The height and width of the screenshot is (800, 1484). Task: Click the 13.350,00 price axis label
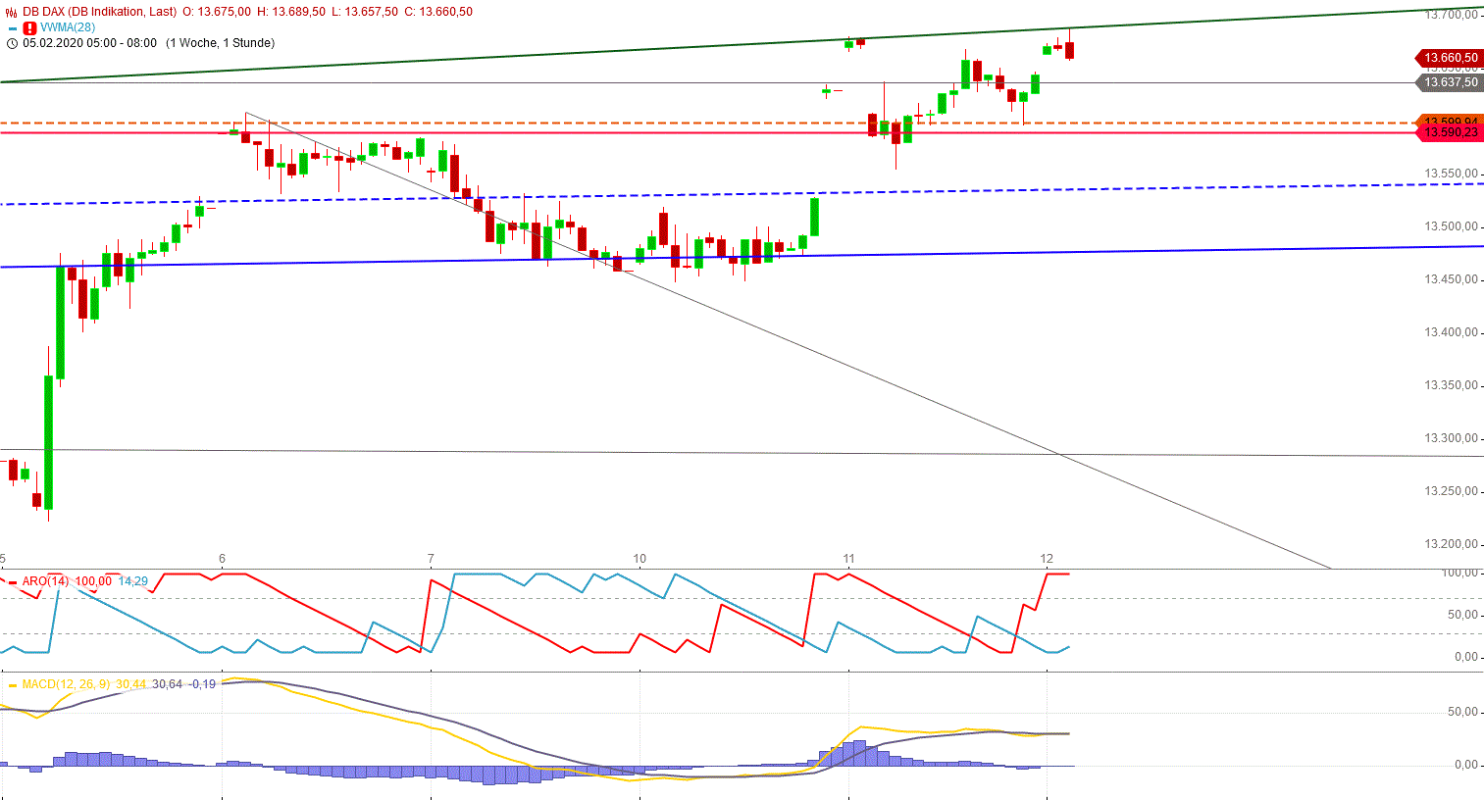[x=1451, y=385]
